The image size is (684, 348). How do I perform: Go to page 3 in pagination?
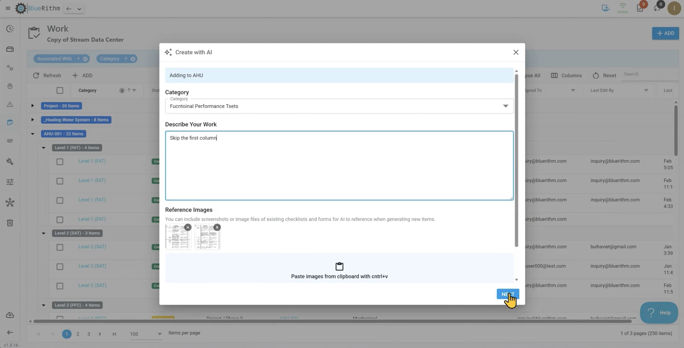pyautogui.click(x=89, y=334)
